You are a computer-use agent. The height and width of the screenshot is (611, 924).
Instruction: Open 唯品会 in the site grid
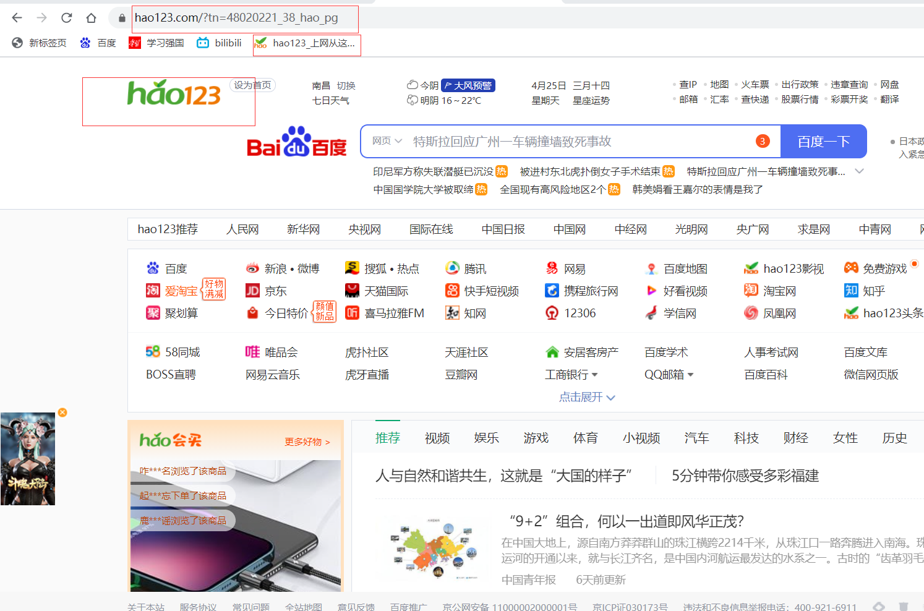point(272,352)
